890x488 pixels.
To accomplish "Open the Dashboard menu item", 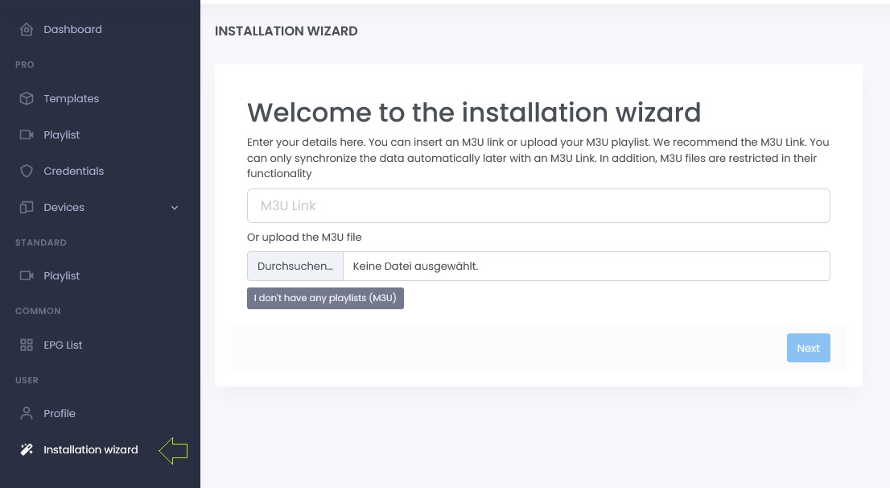I will [x=72, y=30].
